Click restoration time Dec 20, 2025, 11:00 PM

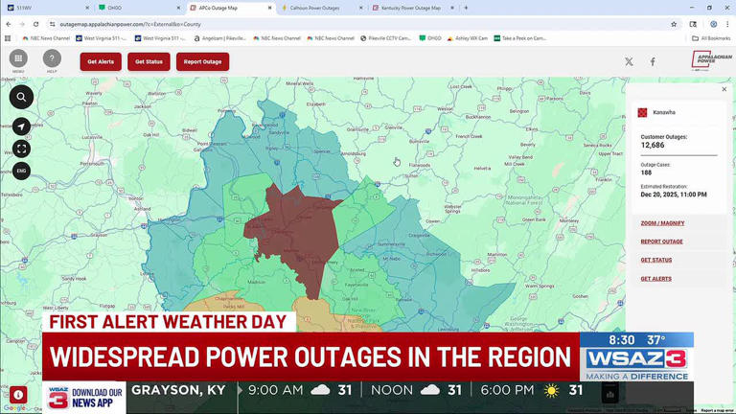pos(674,195)
